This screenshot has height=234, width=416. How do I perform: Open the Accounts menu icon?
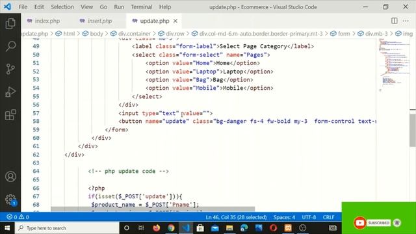[10, 176]
